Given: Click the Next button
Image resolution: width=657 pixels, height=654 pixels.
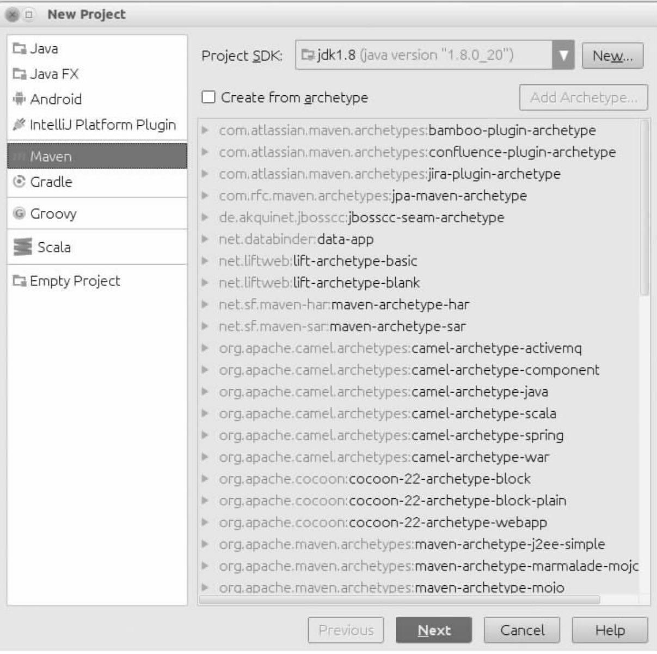Looking at the screenshot, I should [x=434, y=630].
